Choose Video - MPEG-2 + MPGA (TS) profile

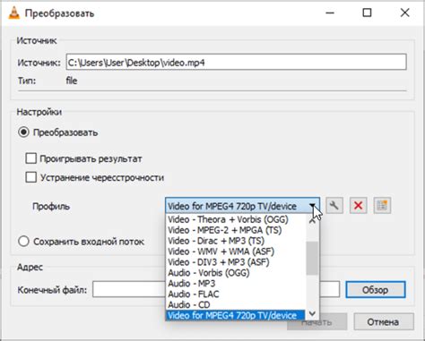[x=236, y=230]
